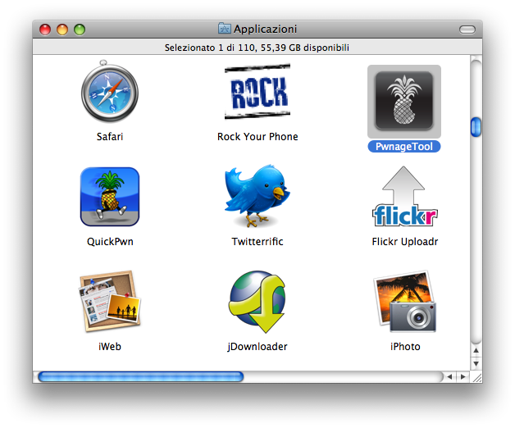This screenshot has height=428, width=515.
Task: Click the "iWeb" label
Action: pos(110,347)
